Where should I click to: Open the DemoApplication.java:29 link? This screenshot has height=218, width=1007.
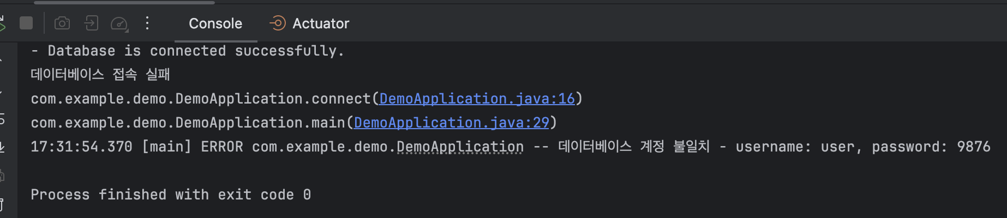point(452,123)
